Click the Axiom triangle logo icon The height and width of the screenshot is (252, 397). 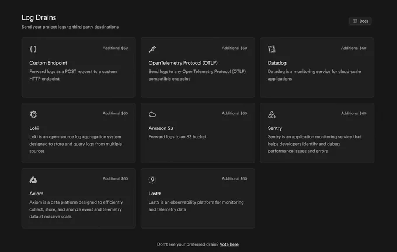coord(33,180)
